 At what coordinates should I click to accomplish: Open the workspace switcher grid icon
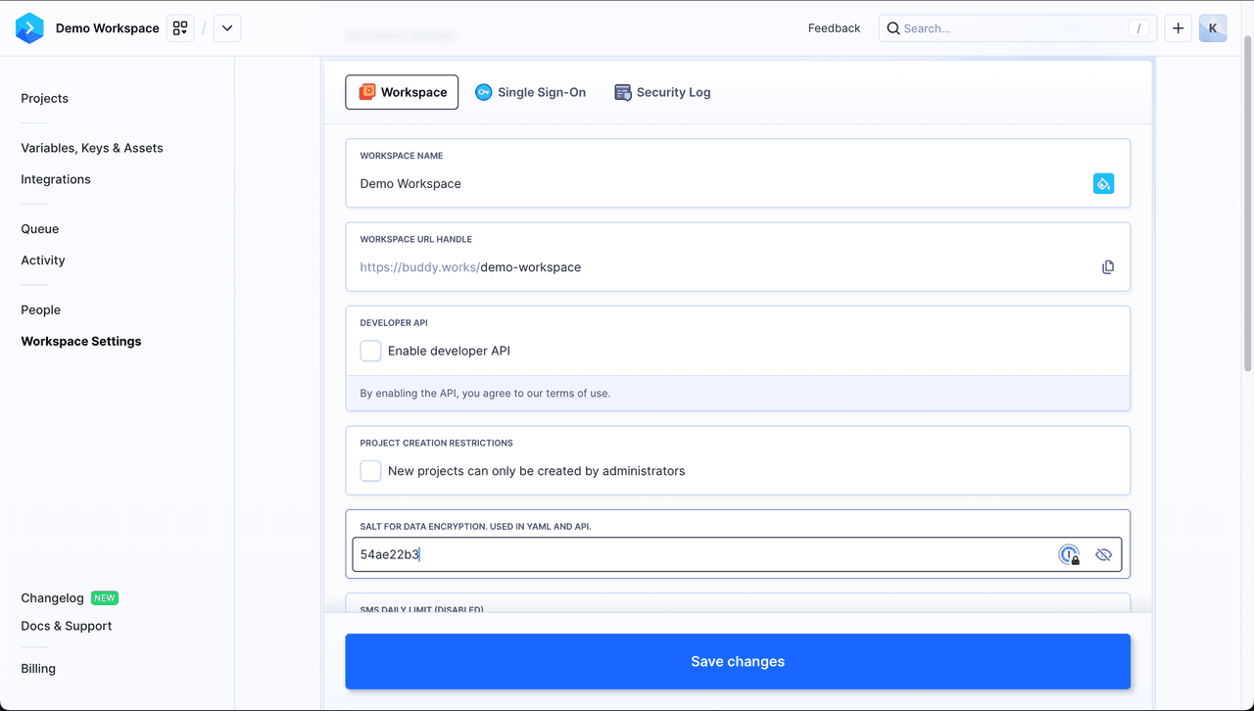tap(180, 28)
